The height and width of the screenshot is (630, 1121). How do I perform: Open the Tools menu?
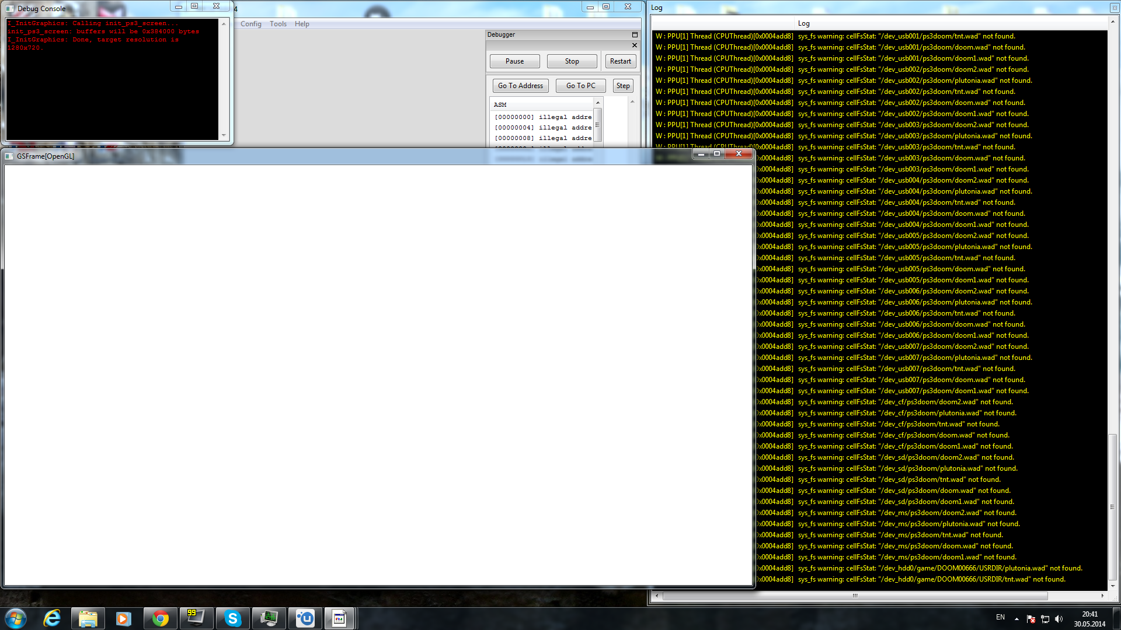click(278, 24)
